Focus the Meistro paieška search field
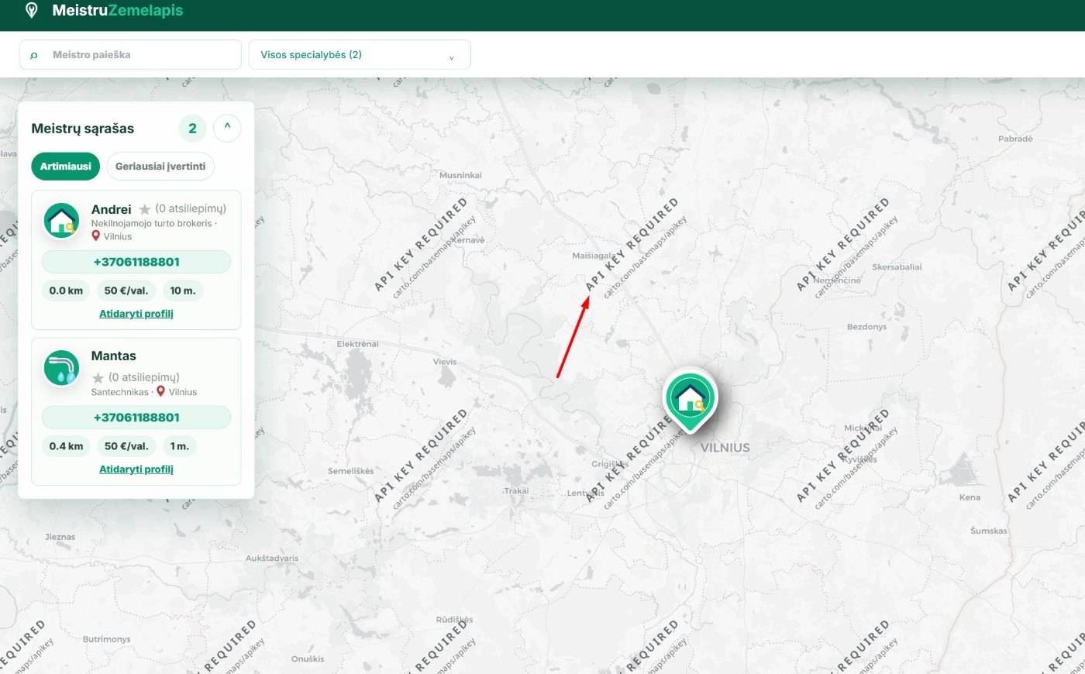Viewport: 1085px width, 674px height. tap(130, 55)
